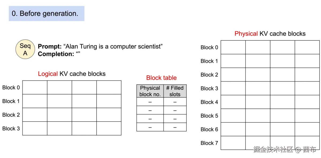Click the 'Physical KV cache blocks' heading
The image size is (321, 158).
[270, 33]
